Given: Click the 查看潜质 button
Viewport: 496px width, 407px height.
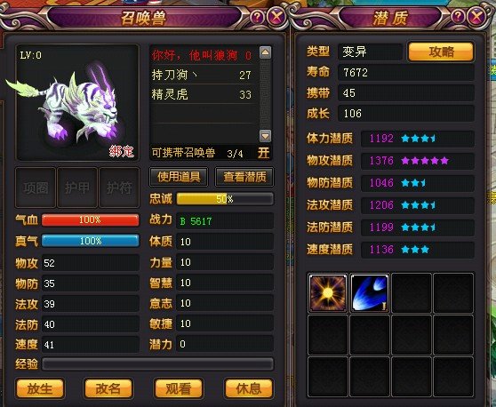Looking at the screenshot, I should pyautogui.click(x=244, y=177).
